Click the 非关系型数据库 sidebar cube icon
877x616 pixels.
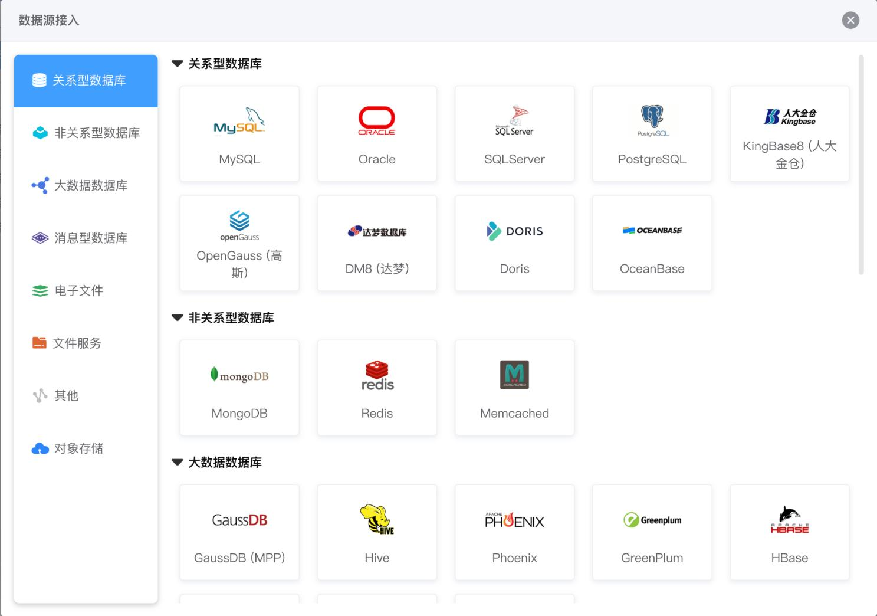coord(40,133)
